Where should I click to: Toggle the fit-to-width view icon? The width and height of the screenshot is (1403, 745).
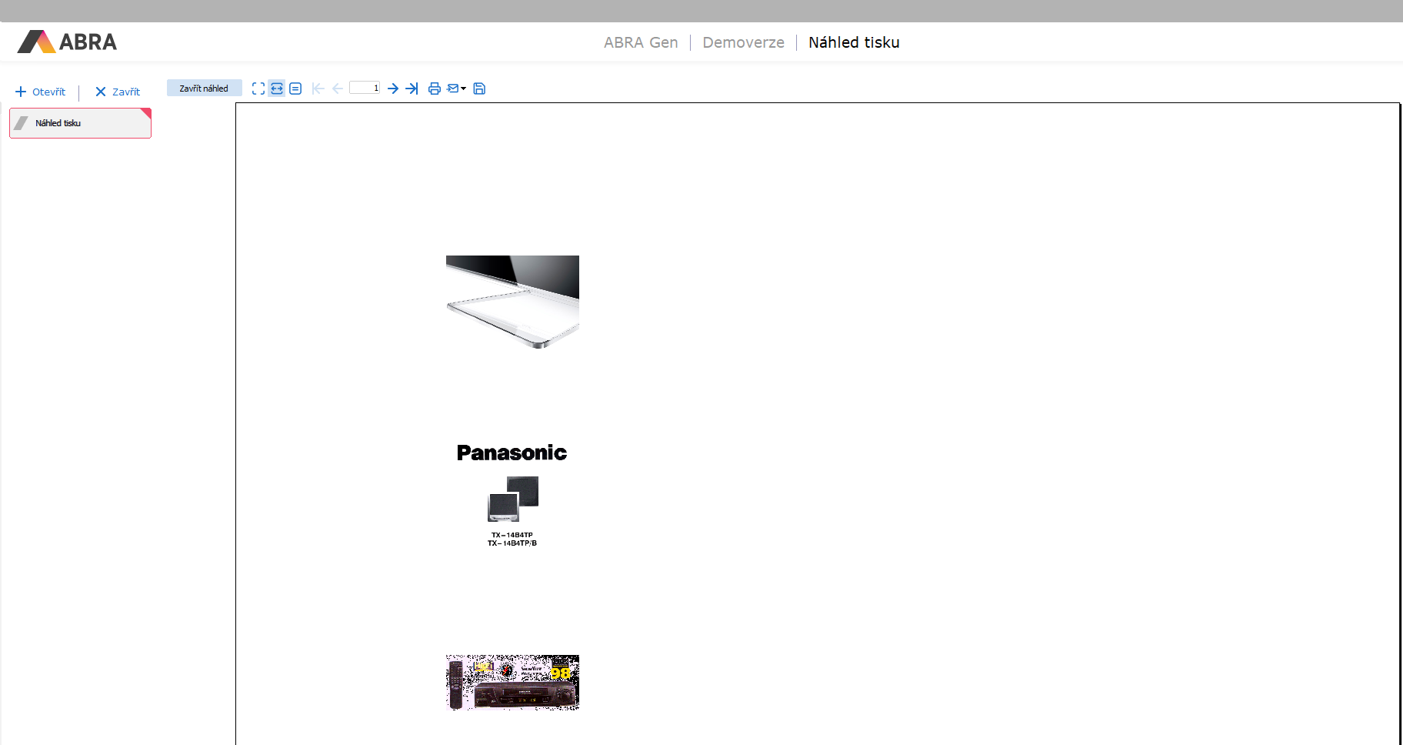click(x=277, y=89)
